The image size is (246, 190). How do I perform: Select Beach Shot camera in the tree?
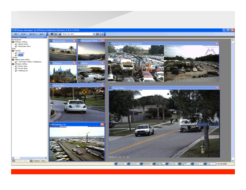pyautogui.click(x=23, y=44)
